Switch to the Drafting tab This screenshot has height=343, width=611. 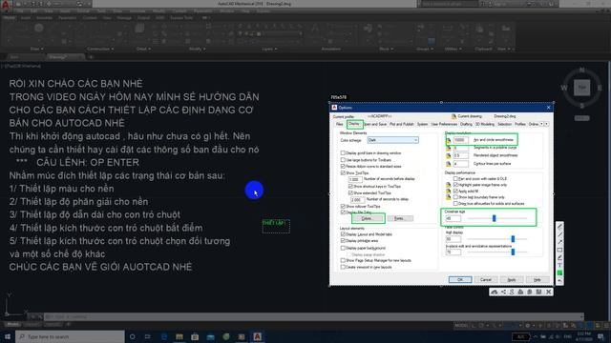tap(466, 124)
